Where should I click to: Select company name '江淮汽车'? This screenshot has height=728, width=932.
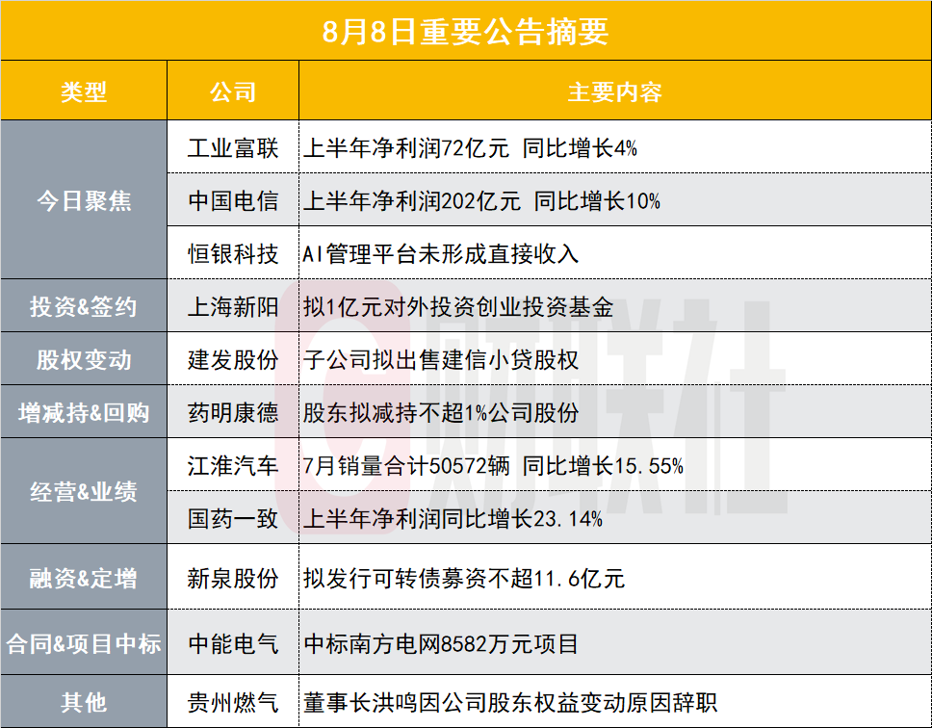[233, 465]
